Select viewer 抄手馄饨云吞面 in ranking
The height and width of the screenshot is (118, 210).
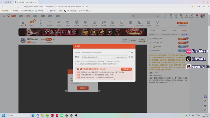click(157, 39)
